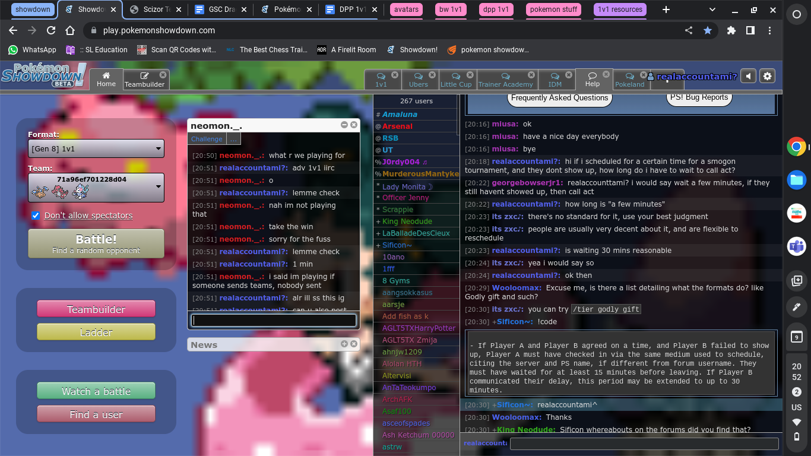811x456 pixels.
Task: Click Find a user button
Action: [96, 414]
